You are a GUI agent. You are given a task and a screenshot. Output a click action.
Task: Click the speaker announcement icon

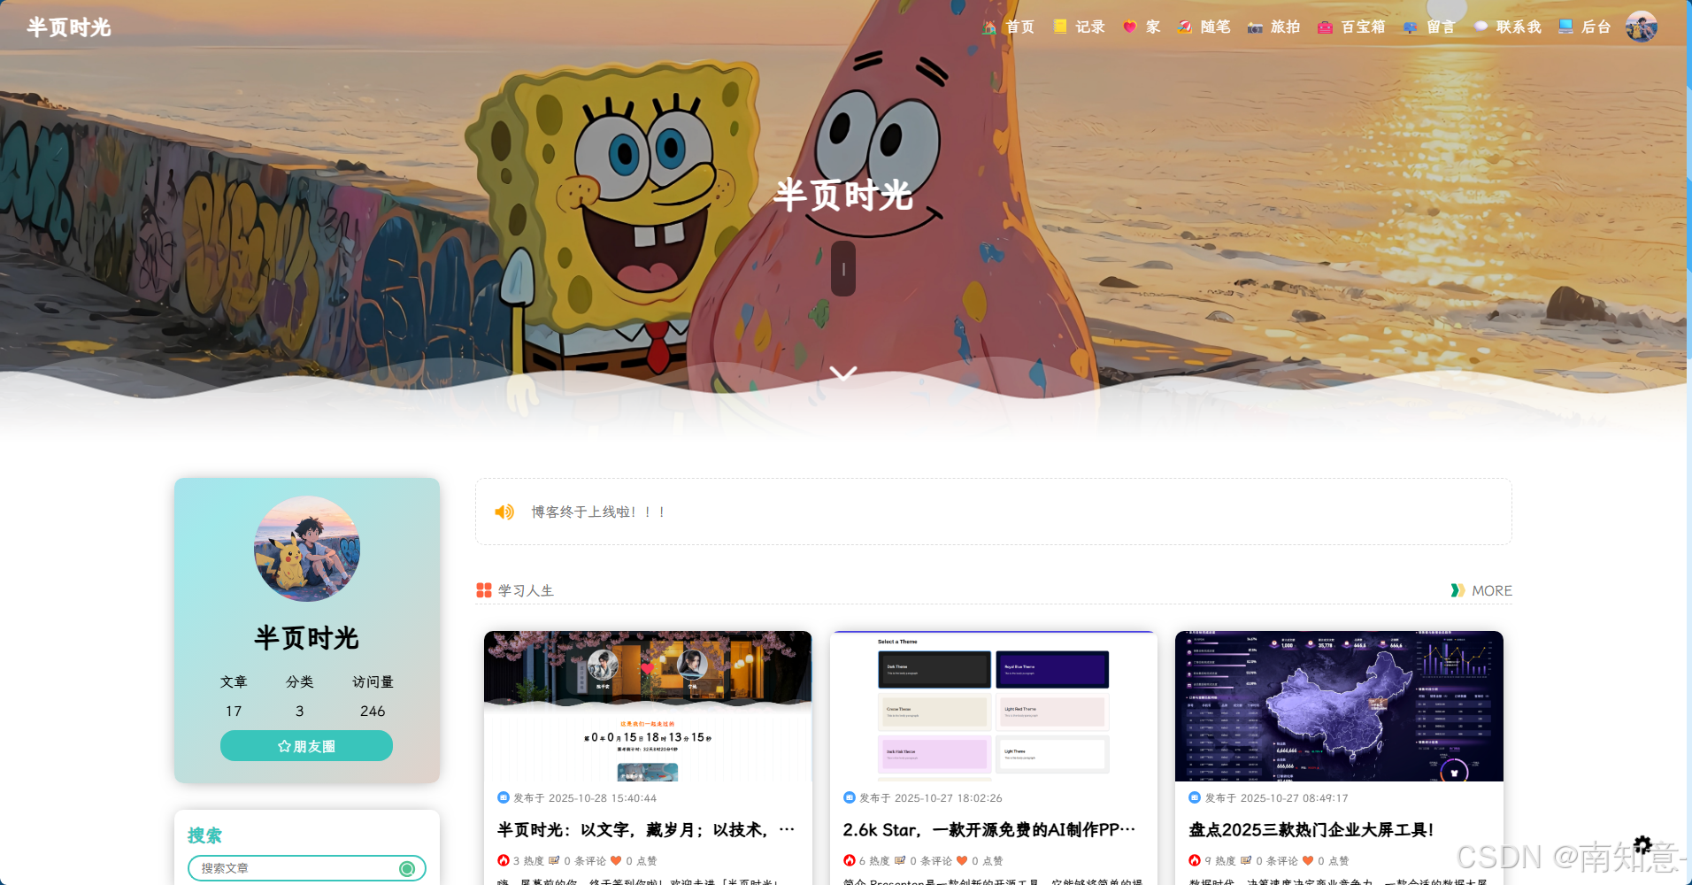504,512
